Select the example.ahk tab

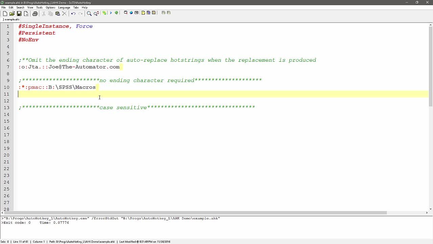12,20
